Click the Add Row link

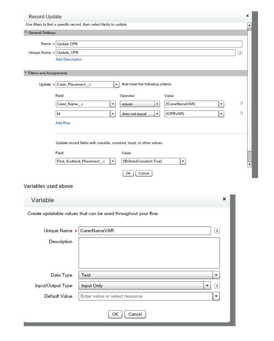pyautogui.click(x=63, y=123)
